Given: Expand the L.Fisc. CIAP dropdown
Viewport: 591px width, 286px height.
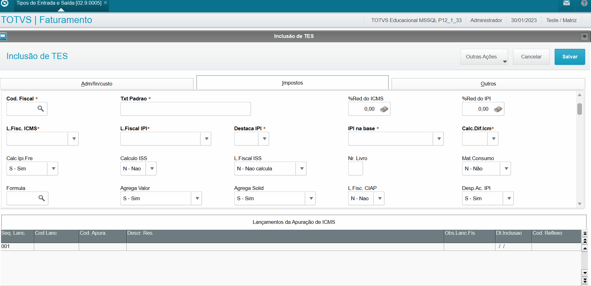Looking at the screenshot, I should coord(380,198).
